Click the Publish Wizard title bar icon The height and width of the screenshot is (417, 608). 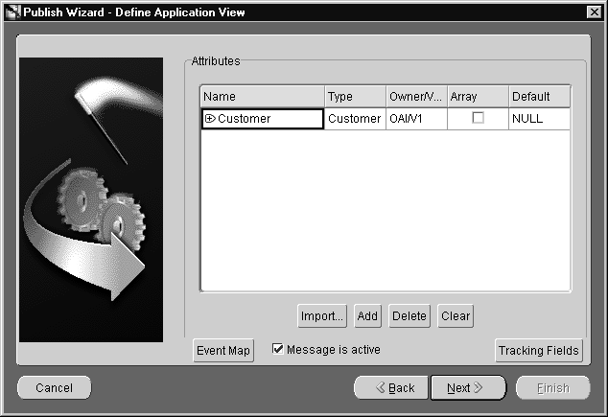point(12,12)
